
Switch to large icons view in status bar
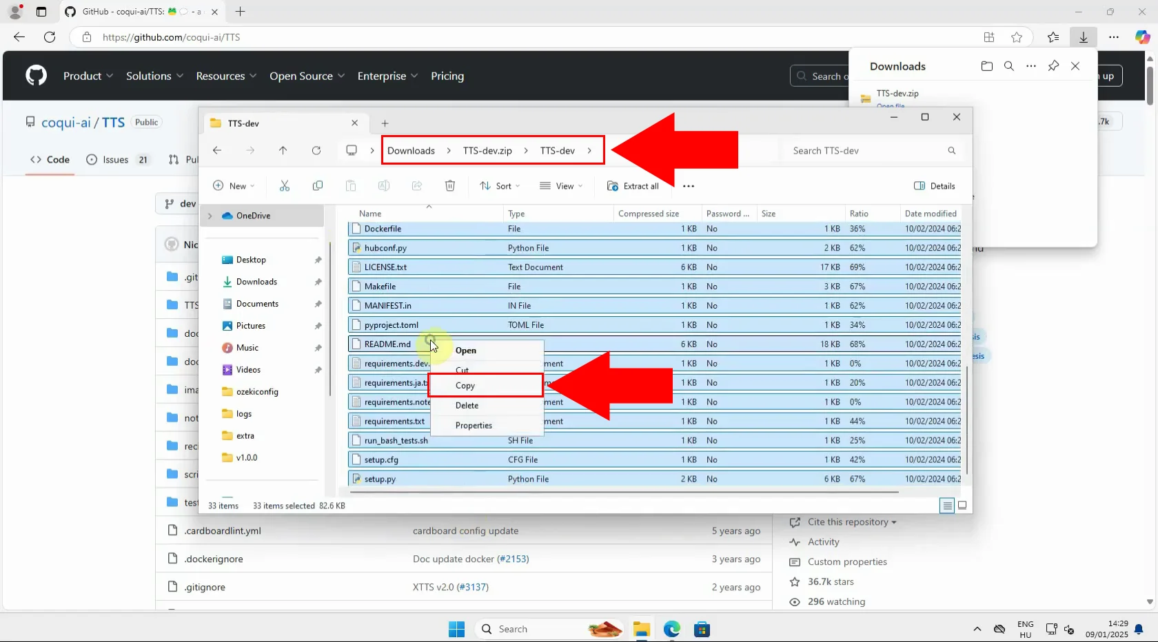point(962,506)
